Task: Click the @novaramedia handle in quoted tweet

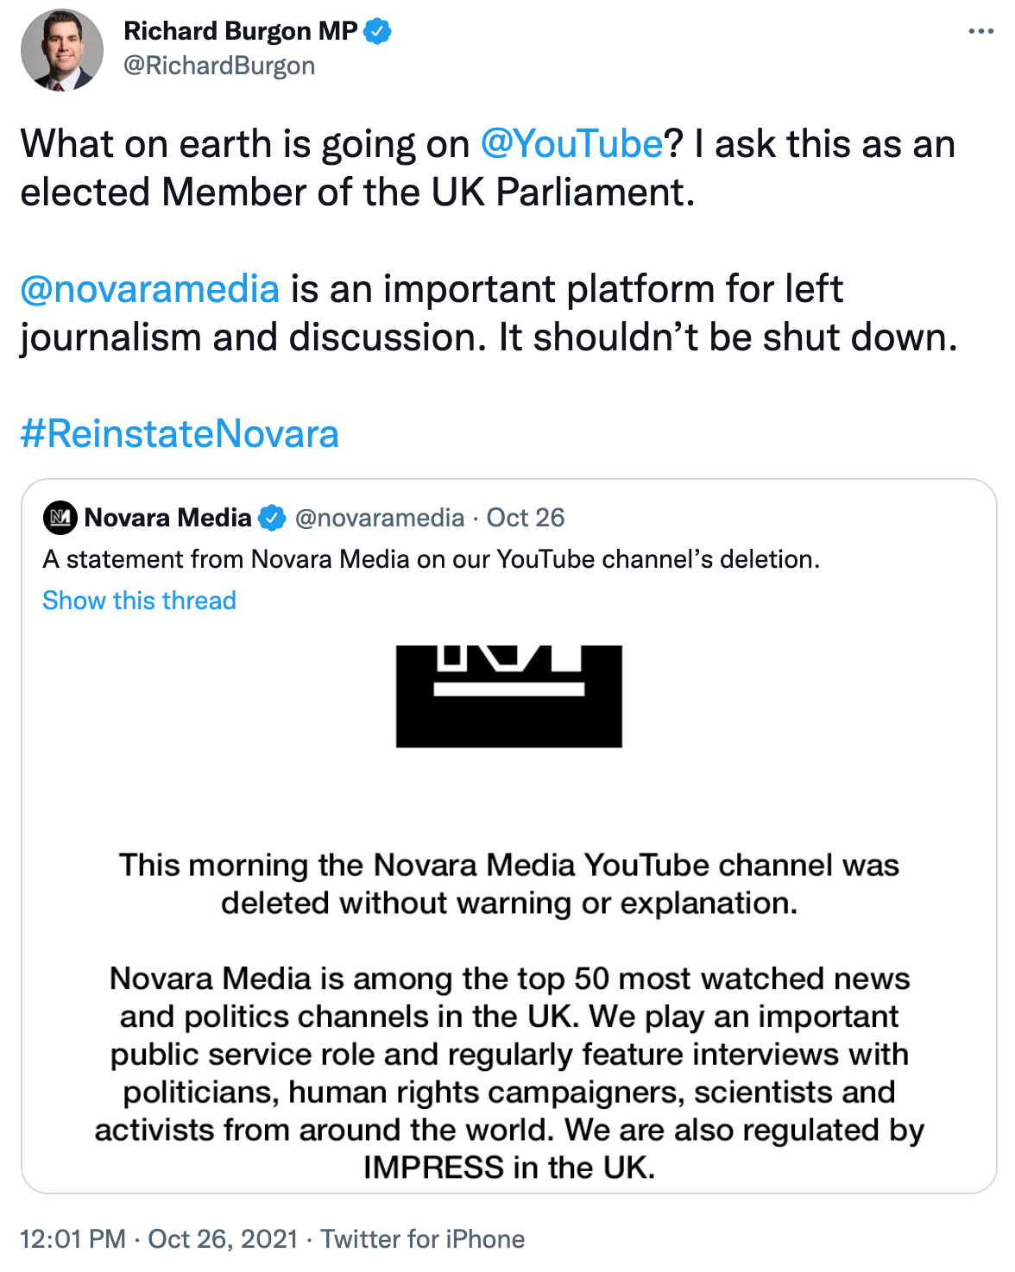Action: coord(380,518)
